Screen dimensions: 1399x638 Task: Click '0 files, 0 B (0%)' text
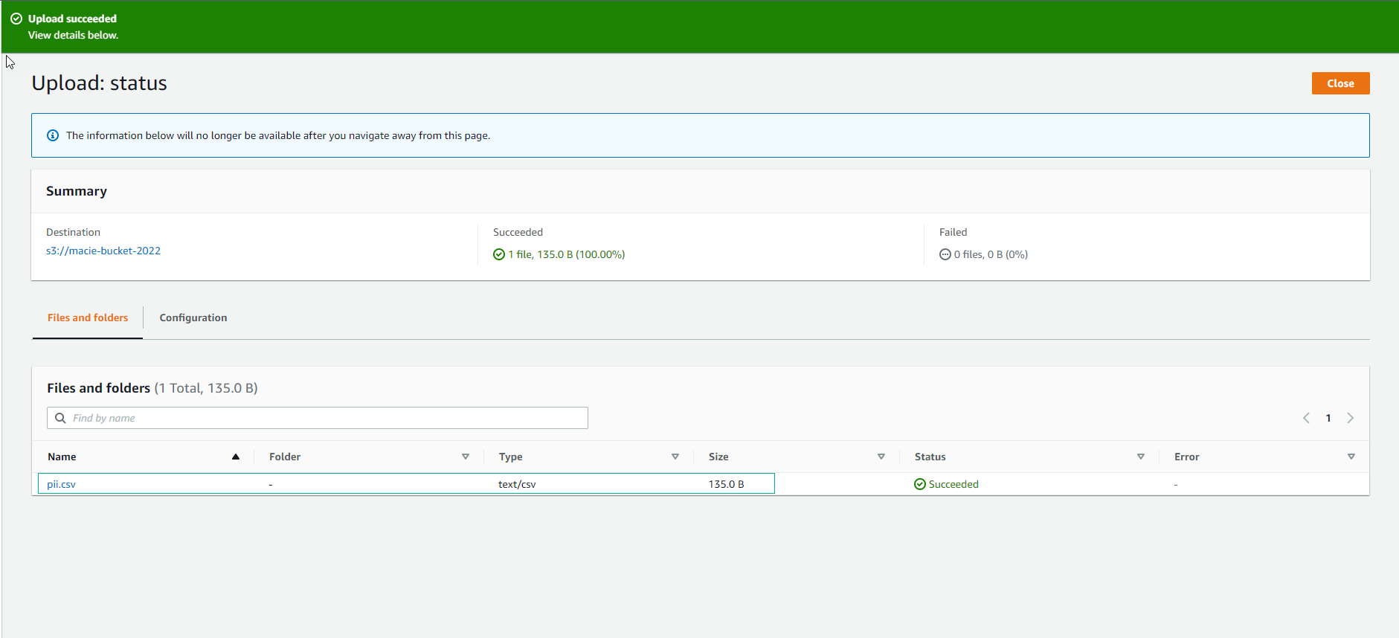coord(991,254)
